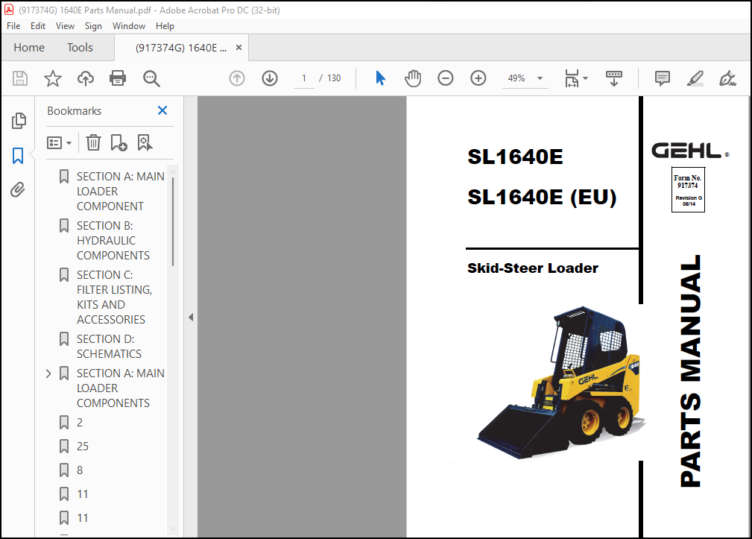Open Sign document pen tool
The image size is (752, 539).
[x=727, y=78]
